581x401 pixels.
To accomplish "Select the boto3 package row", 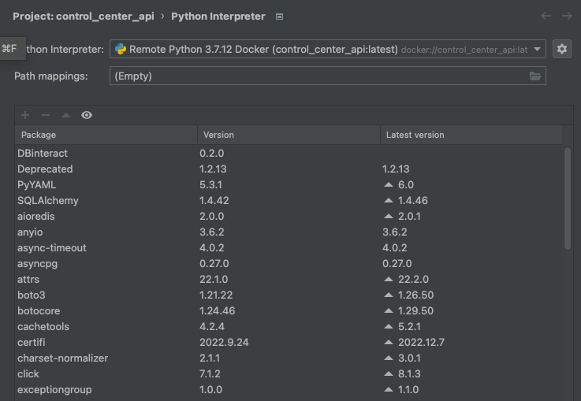I will point(289,295).
